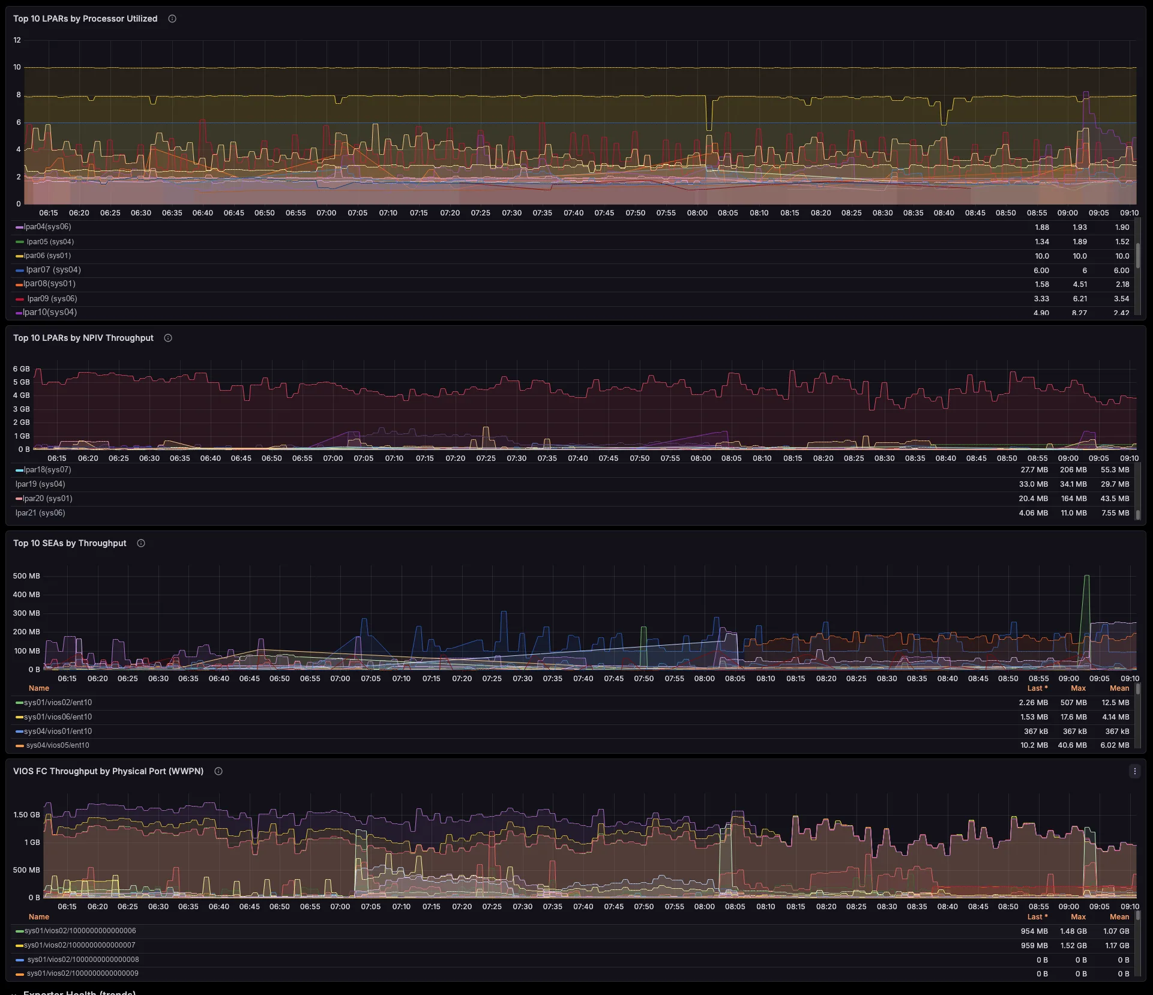Click lpar09 max value 6.21

(x=1080, y=299)
